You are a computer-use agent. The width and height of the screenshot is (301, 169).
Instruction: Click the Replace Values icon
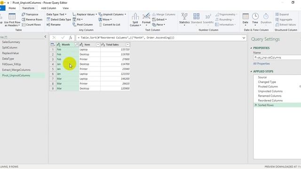pyautogui.click(x=74, y=15)
